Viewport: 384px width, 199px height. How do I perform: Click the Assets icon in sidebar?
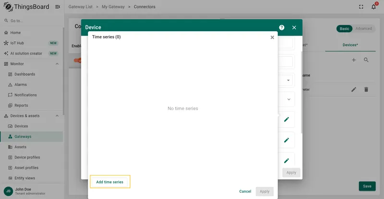click(10, 147)
